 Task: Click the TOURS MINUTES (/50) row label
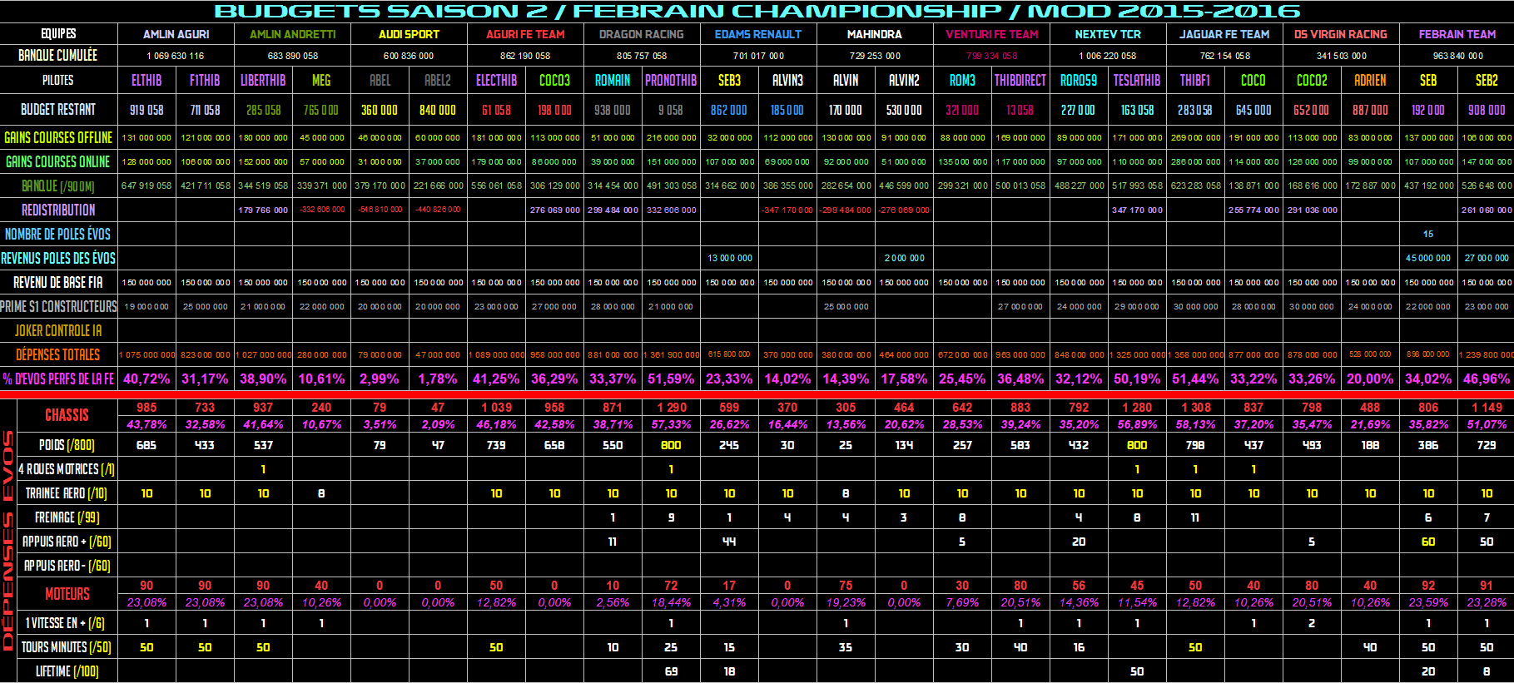(66, 646)
